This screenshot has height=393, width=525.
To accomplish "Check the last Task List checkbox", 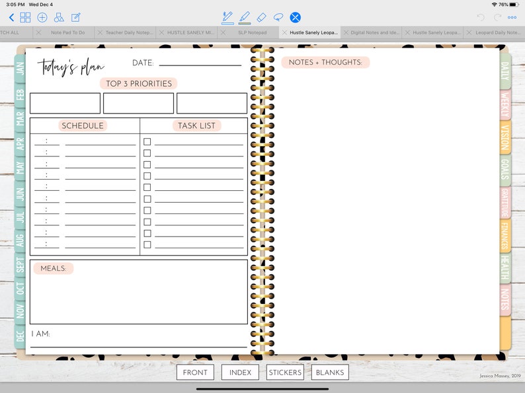I will [147, 244].
